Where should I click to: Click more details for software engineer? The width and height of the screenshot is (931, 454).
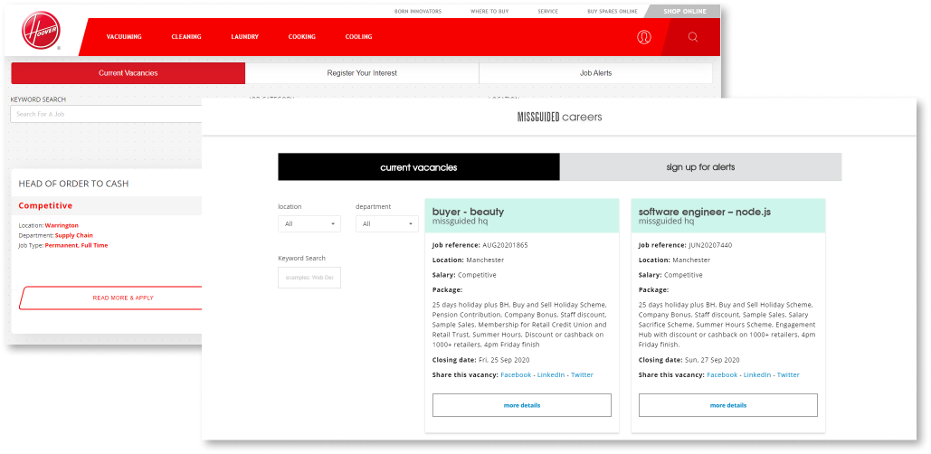click(728, 405)
